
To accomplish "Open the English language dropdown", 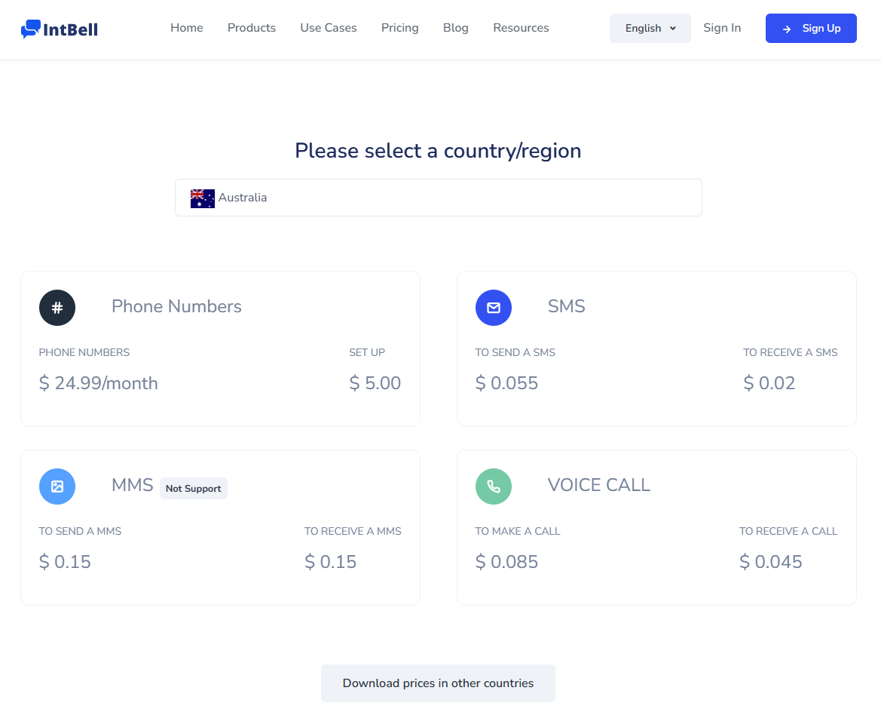I will 650,28.
